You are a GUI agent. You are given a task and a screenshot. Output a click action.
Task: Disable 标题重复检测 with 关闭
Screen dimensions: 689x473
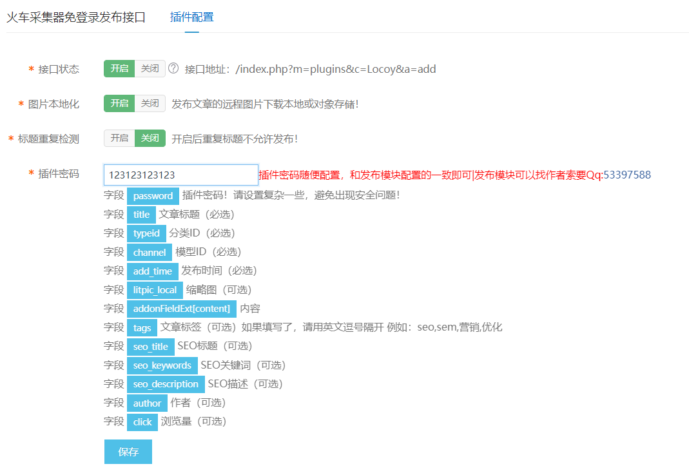pos(150,139)
